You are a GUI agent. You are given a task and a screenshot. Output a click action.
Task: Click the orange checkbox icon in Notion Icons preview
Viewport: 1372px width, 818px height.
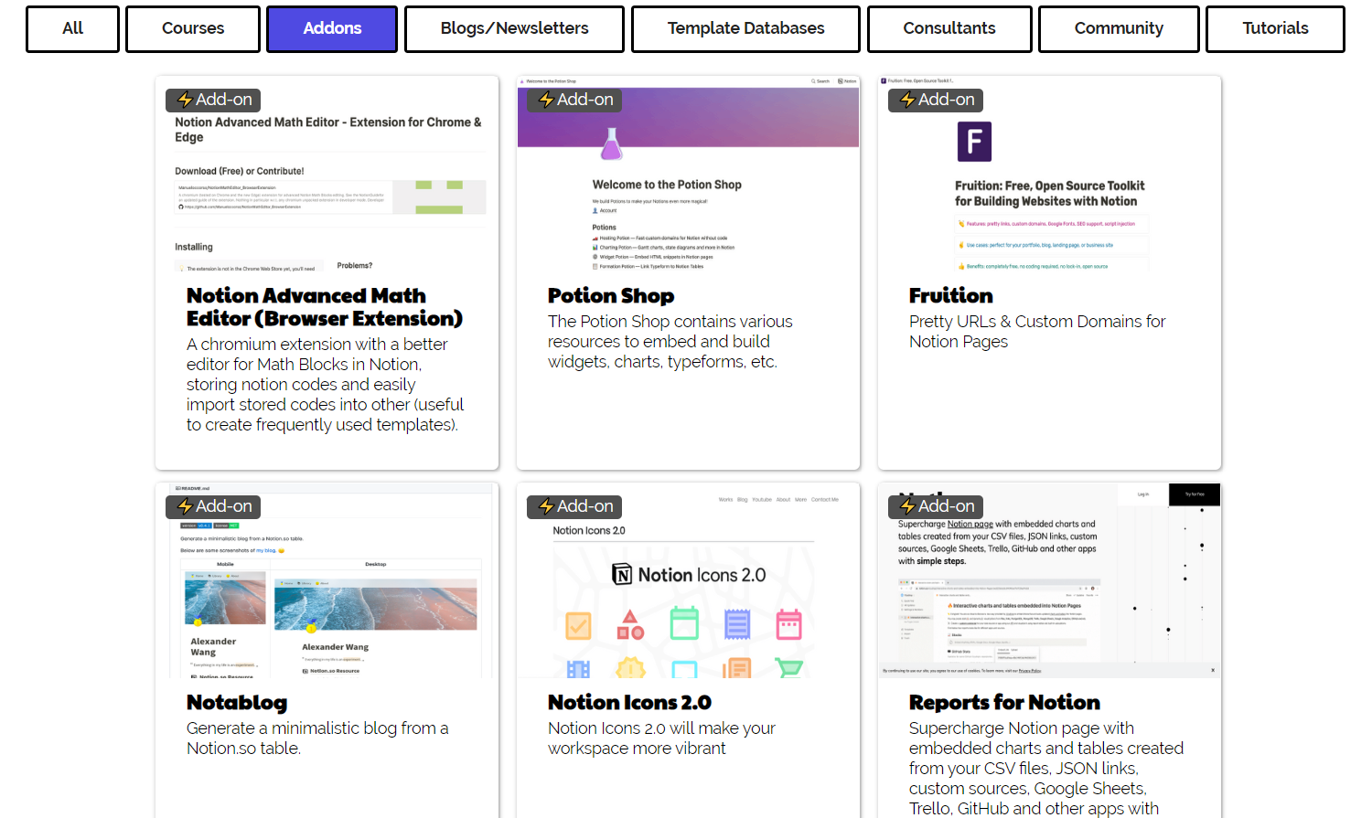point(578,626)
